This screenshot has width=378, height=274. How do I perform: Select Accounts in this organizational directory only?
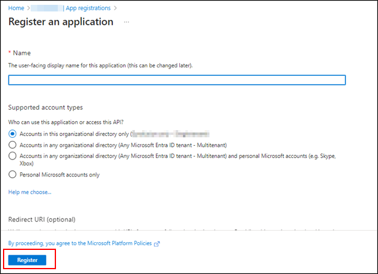click(13, 134)
